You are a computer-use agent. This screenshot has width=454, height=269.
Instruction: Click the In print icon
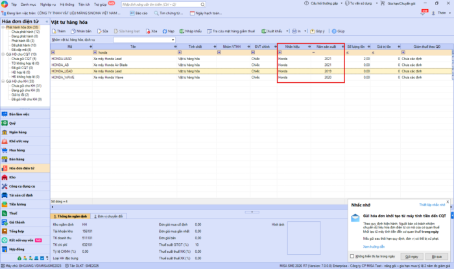tap(294, 31)
